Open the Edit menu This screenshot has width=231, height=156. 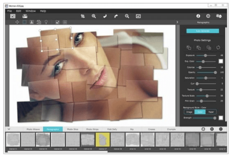[x=19, y=11]
